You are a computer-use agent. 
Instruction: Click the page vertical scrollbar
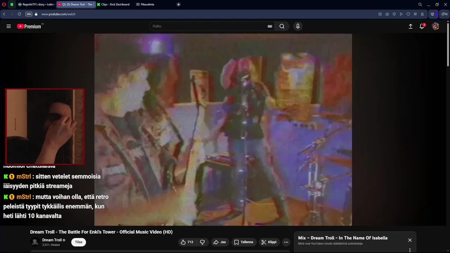tap(448, 44)
